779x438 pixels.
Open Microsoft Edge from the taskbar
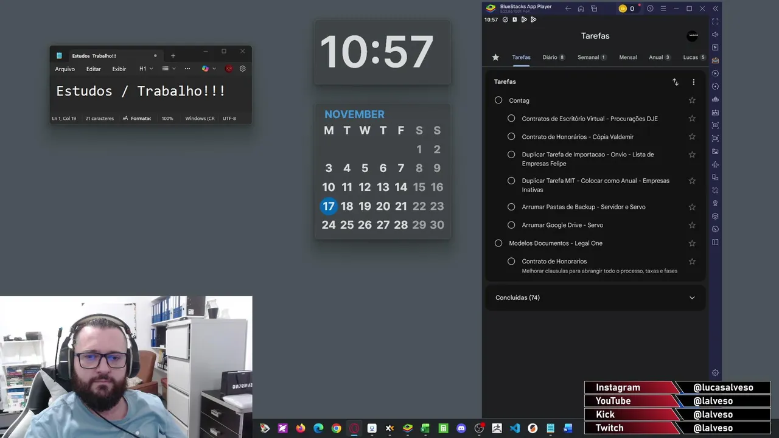pos(318,428)
